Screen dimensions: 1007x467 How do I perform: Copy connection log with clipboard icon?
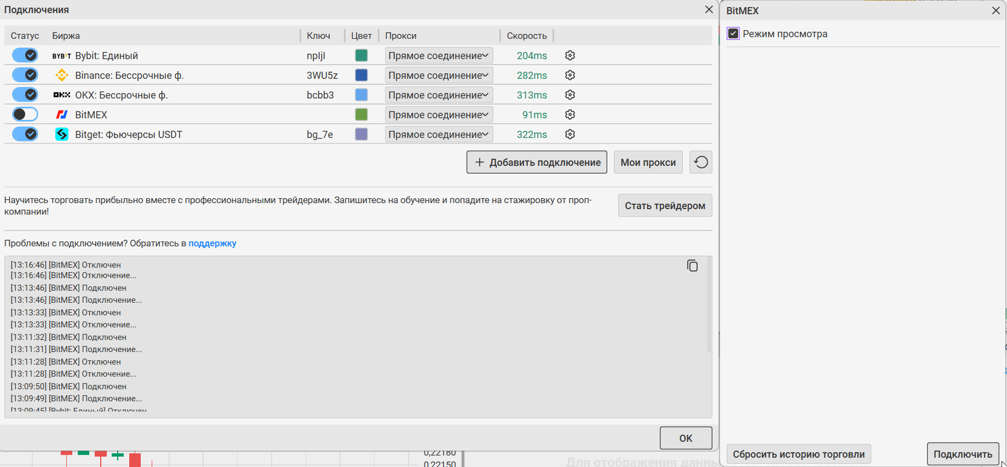click(692, 266)
